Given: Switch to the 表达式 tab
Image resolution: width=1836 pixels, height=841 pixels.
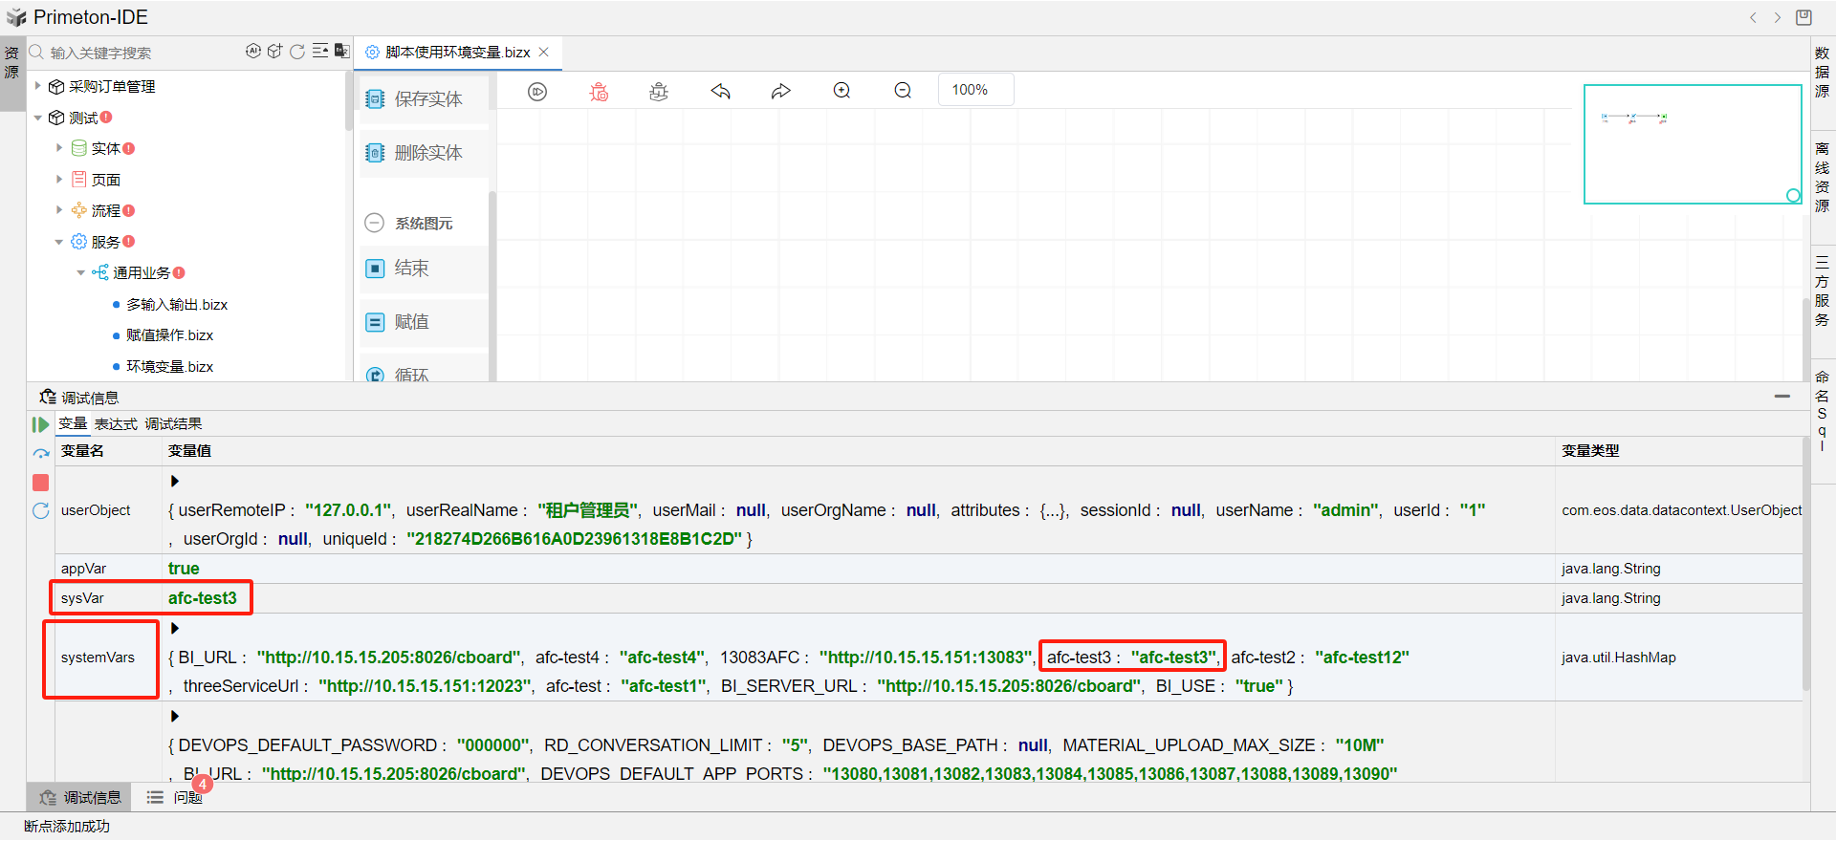Looking at the screenshot, I should tap(116, 424).
